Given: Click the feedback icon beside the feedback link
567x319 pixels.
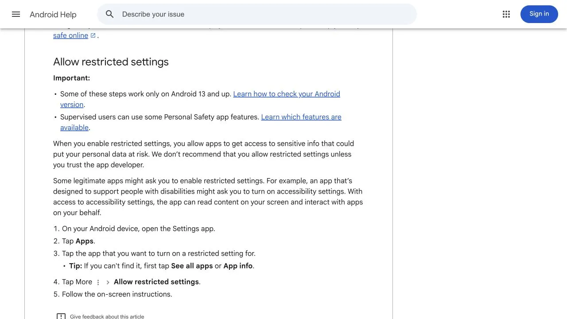Looking at the screenshot, I should click(61, 316).
